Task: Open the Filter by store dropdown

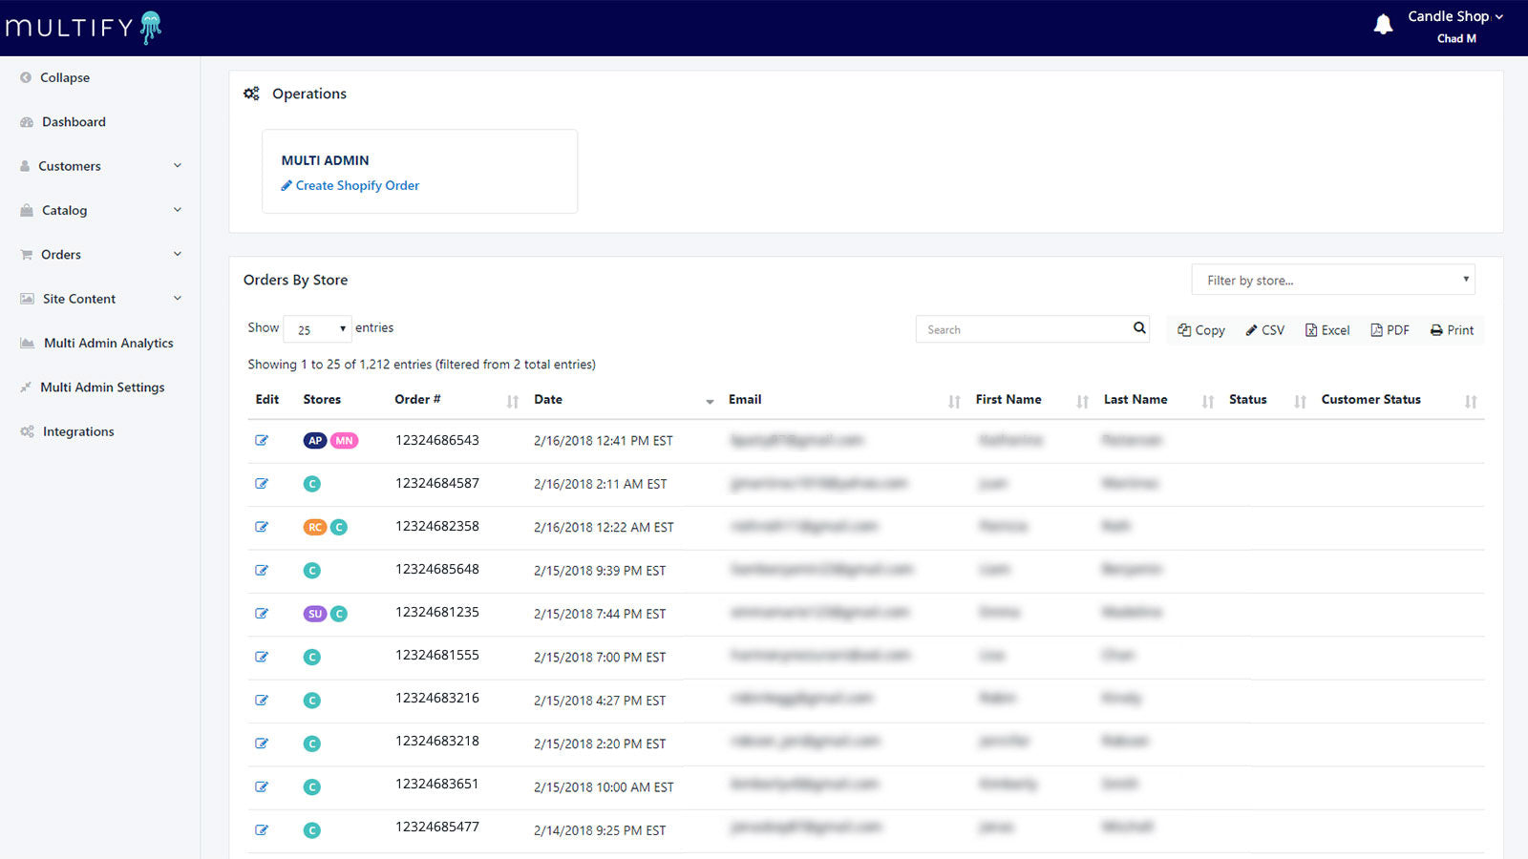Action: (1332, 280)
